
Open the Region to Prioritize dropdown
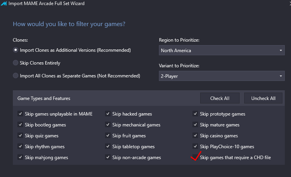point(222,50)
